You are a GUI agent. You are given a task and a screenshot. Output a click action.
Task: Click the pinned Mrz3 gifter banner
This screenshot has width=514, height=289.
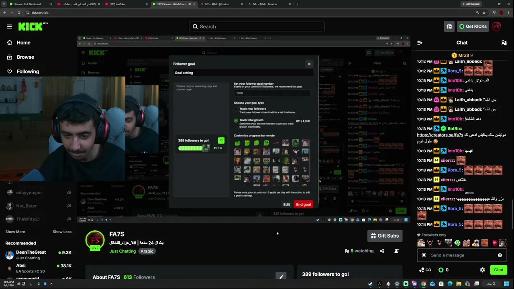(462, 55)
